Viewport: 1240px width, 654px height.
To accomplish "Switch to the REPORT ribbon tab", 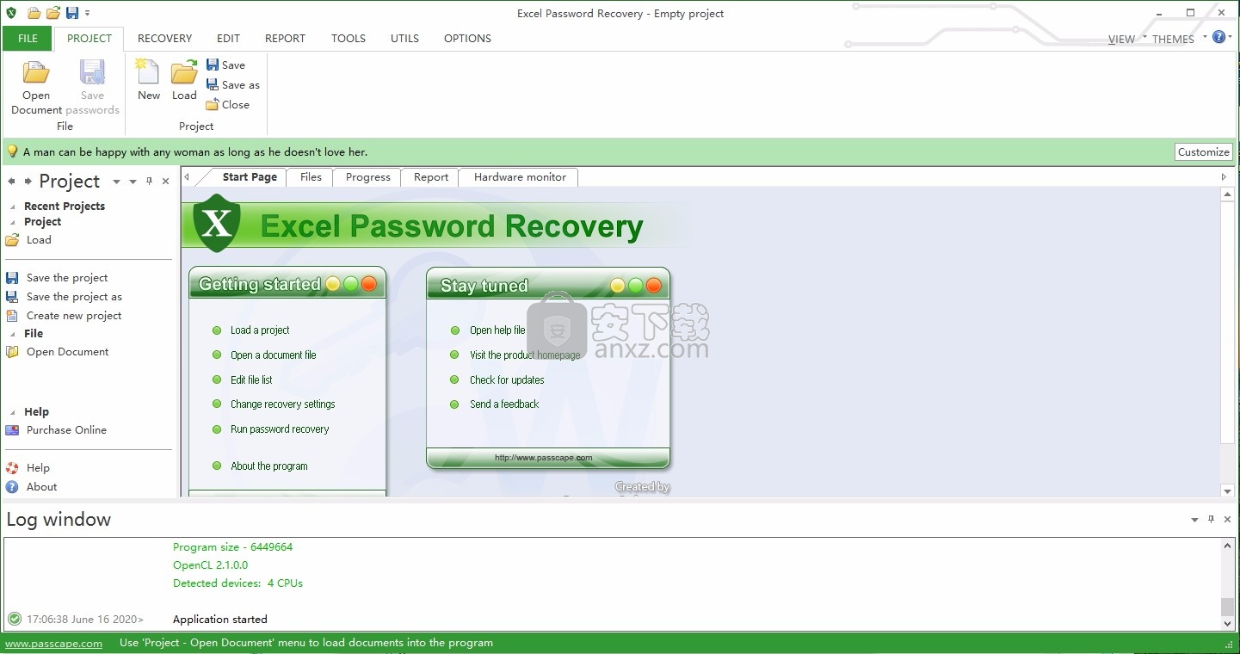I will click(x=285, y=39).
